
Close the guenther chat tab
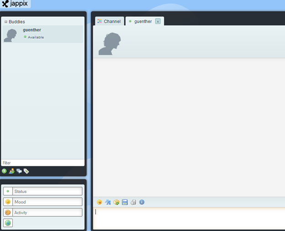pos(158,21)
